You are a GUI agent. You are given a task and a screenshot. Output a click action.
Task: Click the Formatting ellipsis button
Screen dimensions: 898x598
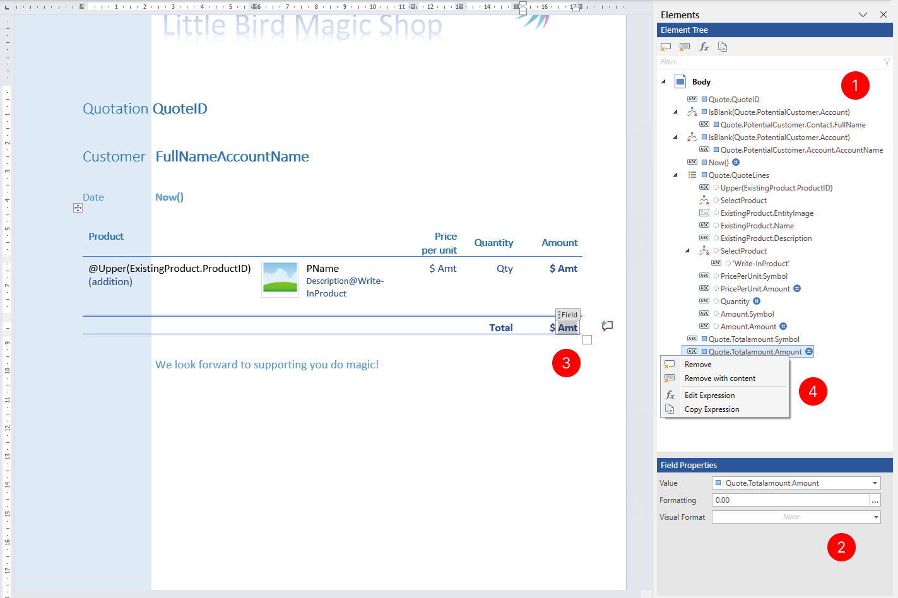875,500
